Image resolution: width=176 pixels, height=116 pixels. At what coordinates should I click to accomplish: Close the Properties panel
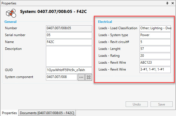[172, 3]
